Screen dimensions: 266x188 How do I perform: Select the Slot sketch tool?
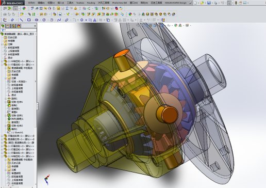coord(37,20)
